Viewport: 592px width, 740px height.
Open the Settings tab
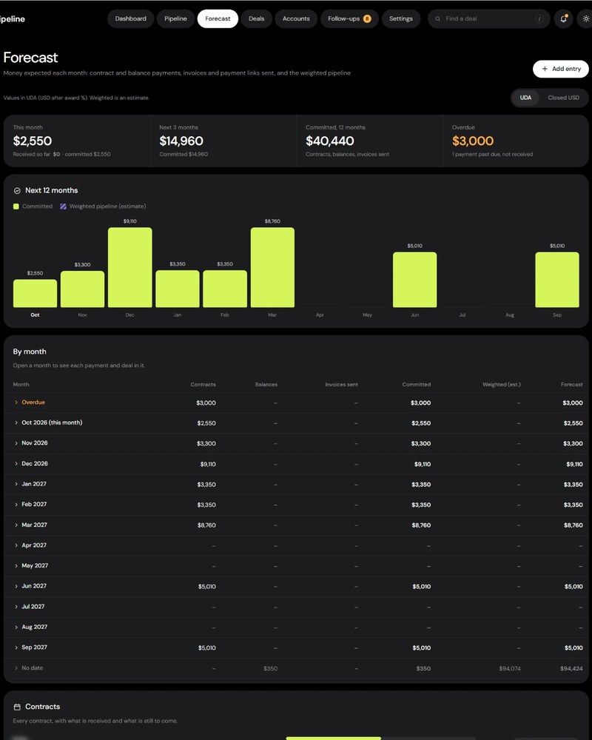click(x=401, y=19)
